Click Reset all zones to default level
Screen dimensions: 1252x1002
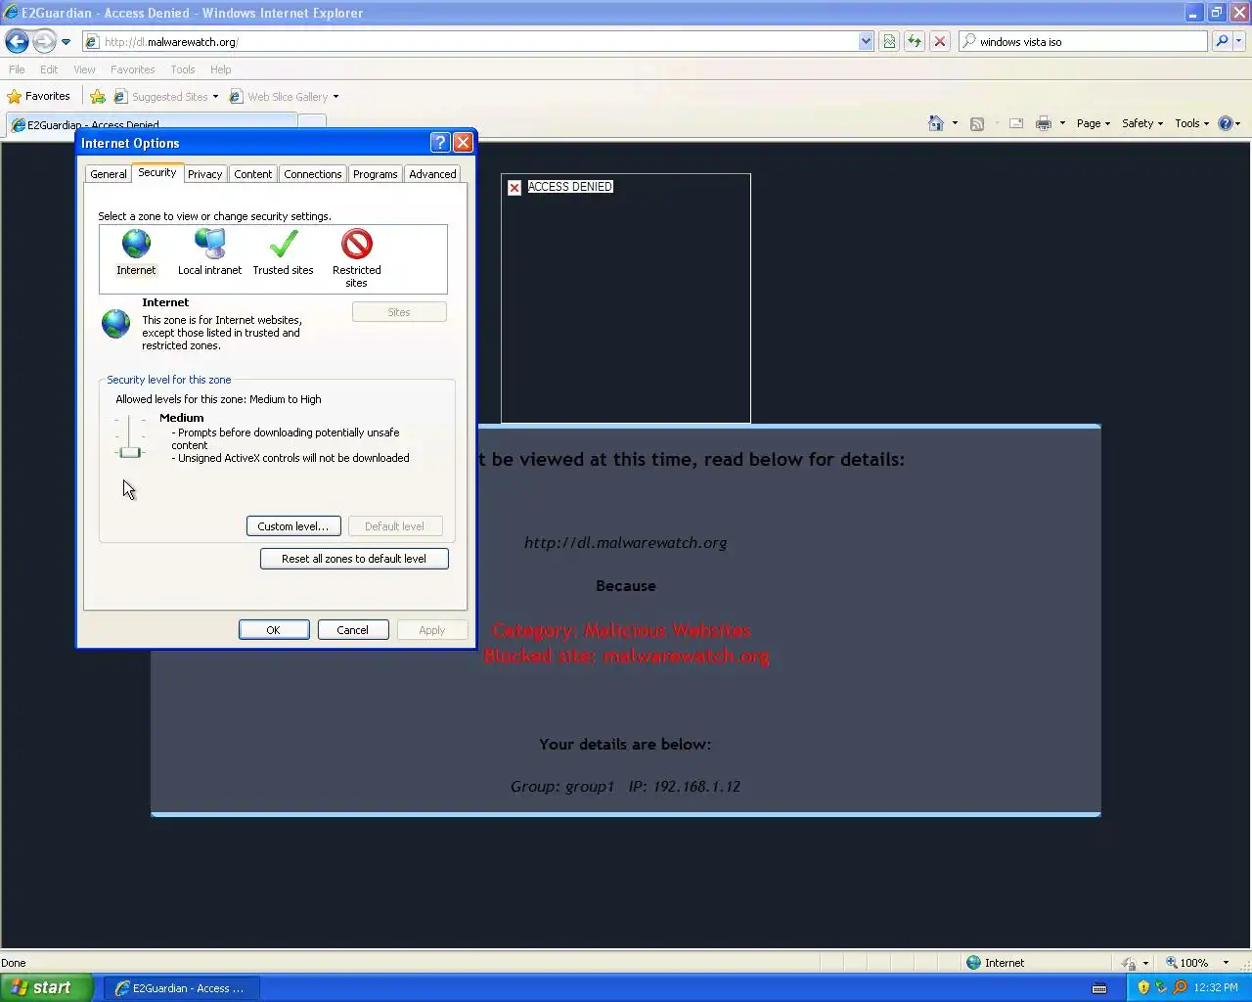coord(354,559)
